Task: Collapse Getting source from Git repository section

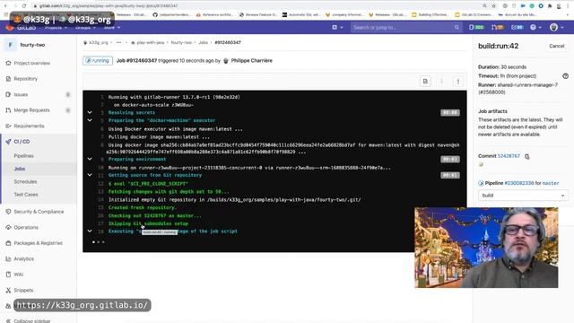Action: coord(90,175)
